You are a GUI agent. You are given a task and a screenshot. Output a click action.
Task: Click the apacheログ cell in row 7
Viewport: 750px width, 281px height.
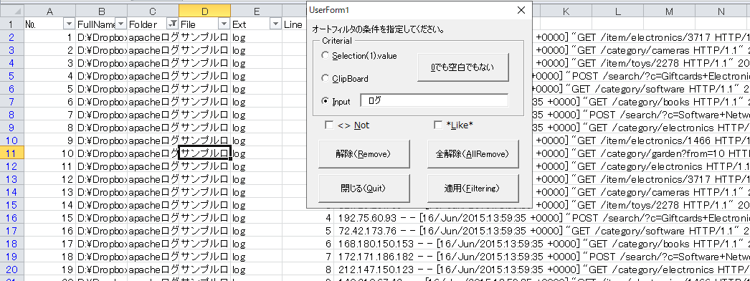(153, 102)
